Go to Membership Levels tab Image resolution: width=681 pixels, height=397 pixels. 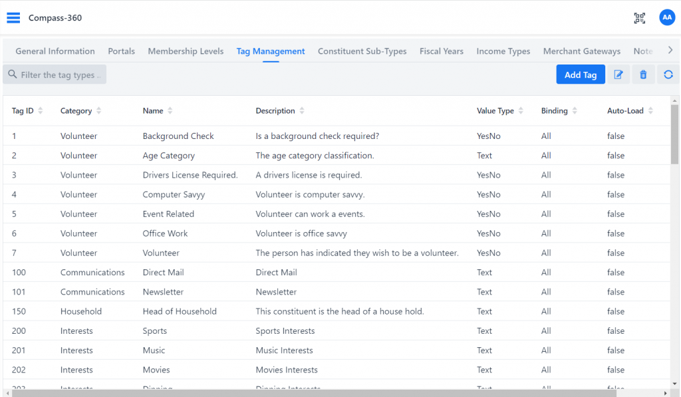(x=186, y=51)
